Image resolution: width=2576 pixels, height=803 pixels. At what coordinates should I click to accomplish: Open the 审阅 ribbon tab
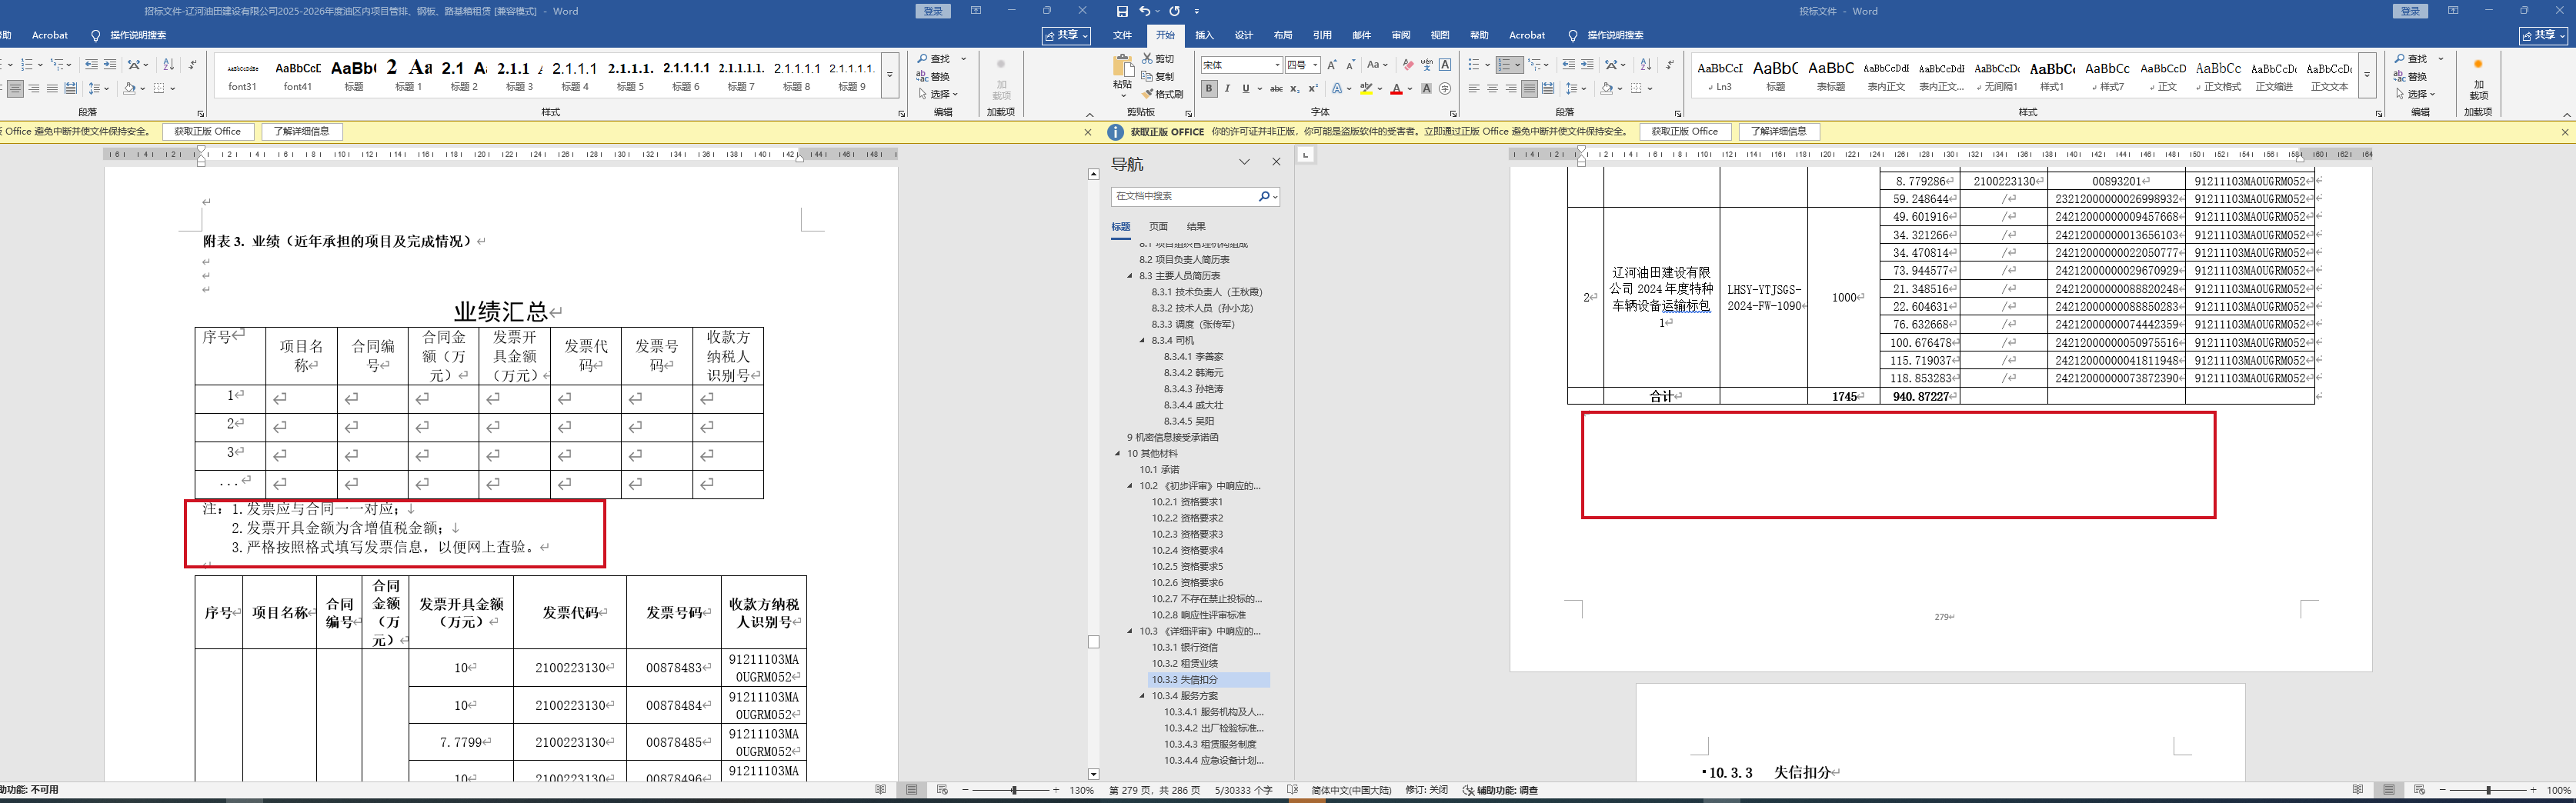pyautogui.click(x=1401, y=35)
